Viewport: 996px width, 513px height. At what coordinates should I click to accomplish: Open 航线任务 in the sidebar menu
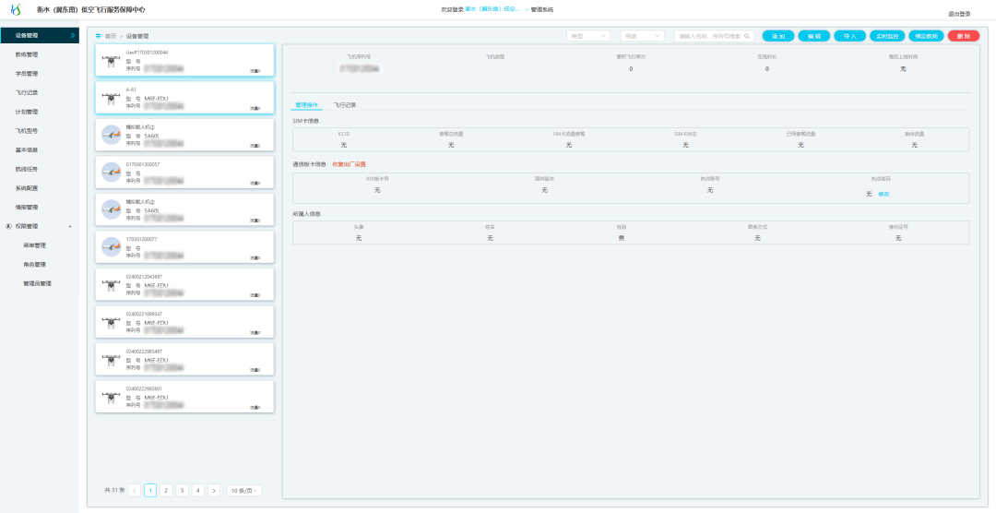click(x=27, y=169)
